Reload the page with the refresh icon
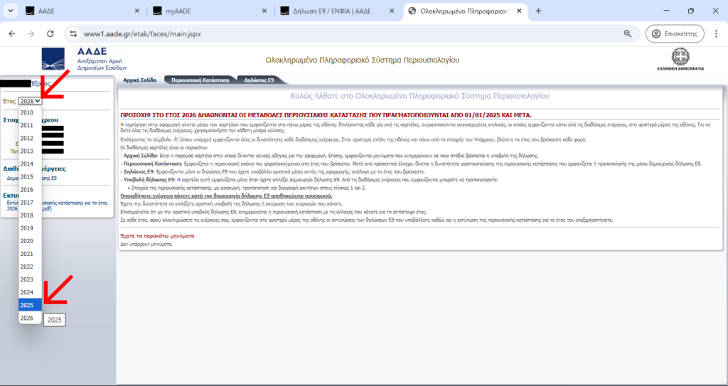 point(49,33)
